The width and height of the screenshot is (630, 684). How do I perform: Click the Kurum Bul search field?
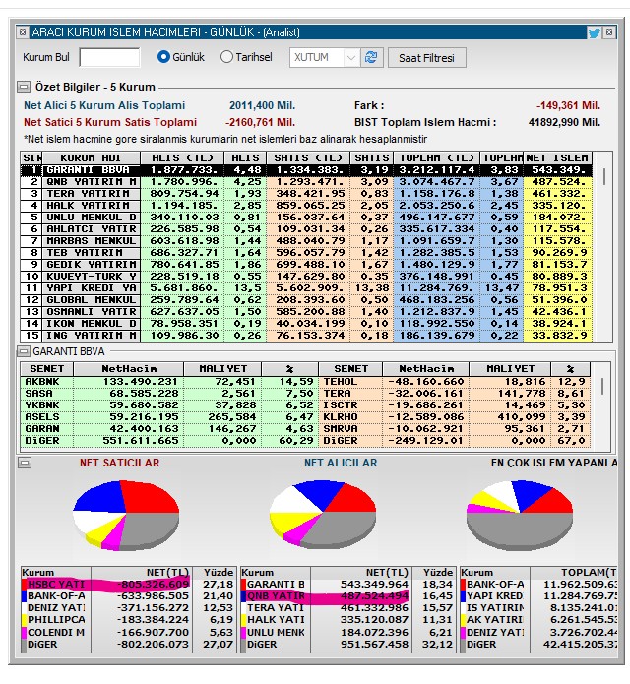(x=109, y=58)
